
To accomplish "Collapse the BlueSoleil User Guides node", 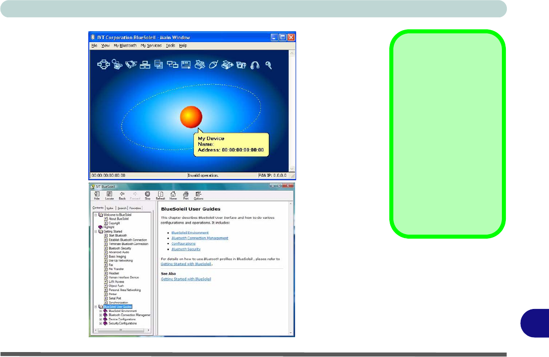I will tap(96, 306).
